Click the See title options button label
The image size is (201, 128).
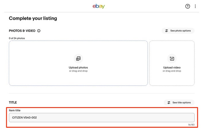(181, 103)
